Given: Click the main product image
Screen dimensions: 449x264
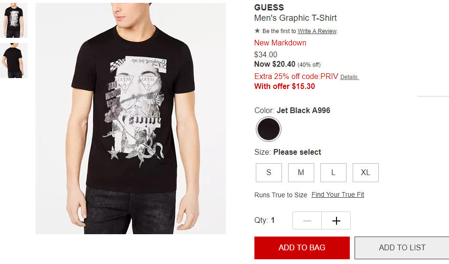Looking at the screenshot, I should click(131, 118).
